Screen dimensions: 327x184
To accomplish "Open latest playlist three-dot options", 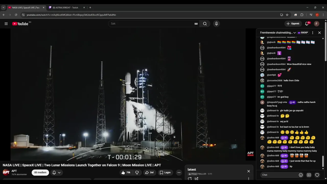I will point(249,179).
